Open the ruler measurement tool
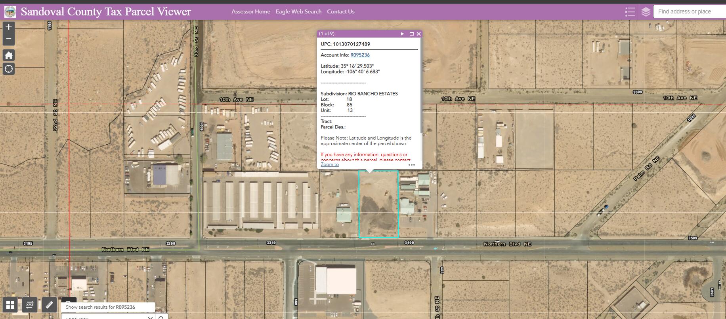This screenshot has width=726, height=319. [49, 305]
